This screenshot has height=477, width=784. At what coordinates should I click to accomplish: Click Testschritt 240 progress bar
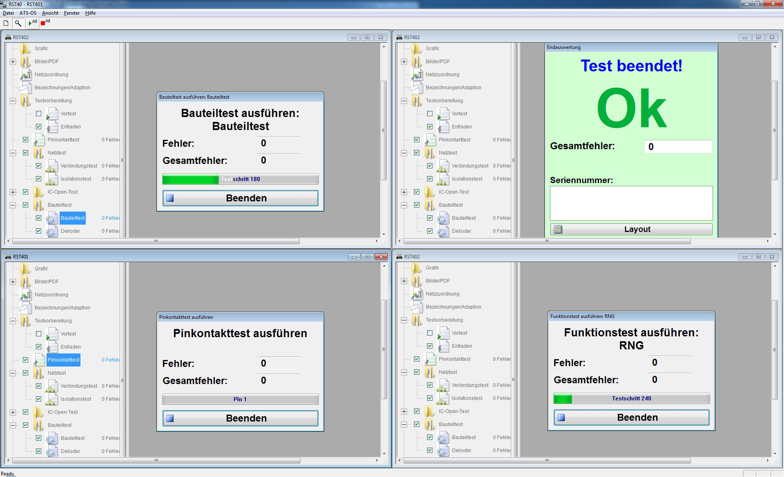click(x=631, y=398)
